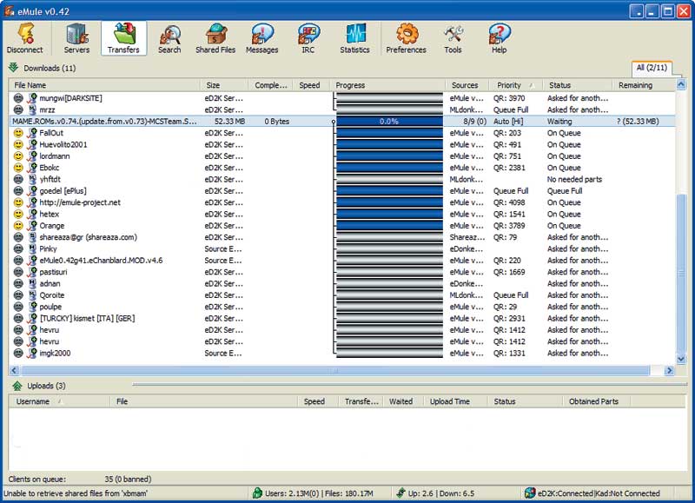695x503 pixels.
Task: Switch to the All (2/11) tab
Action: [652, 68]
